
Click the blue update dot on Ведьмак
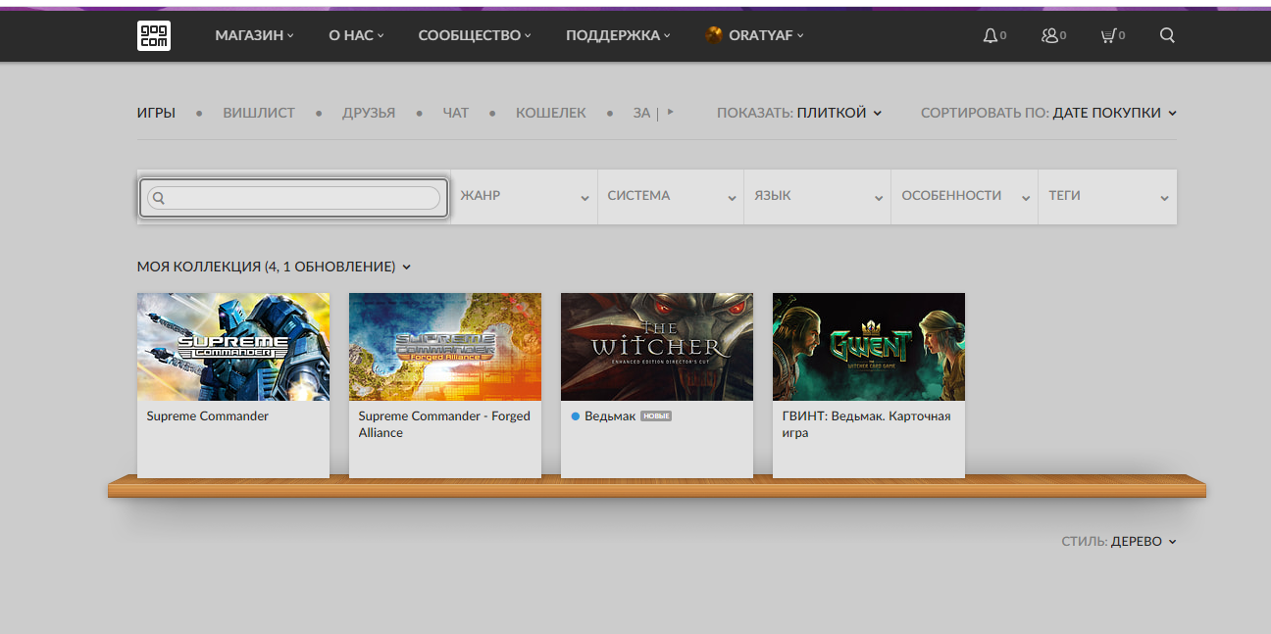pyautogui.click(x=576, y=416)
